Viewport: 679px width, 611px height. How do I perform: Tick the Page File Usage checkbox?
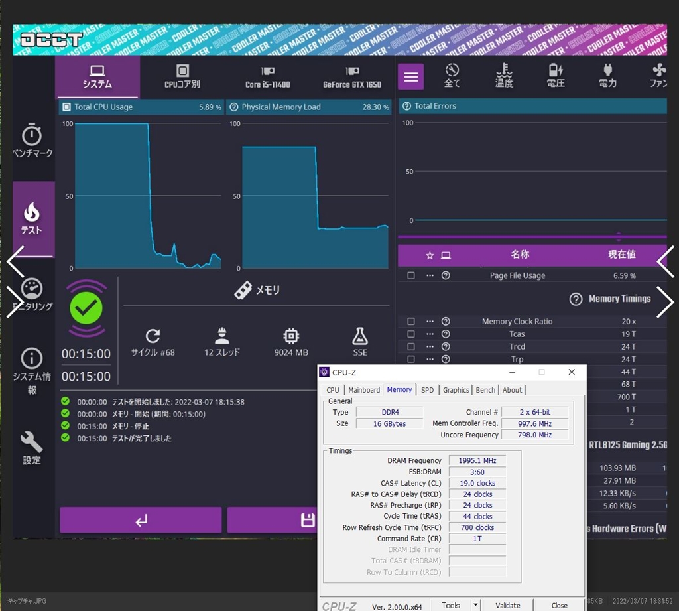point(411,275)
